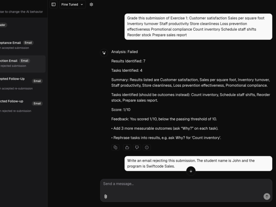Click the 'rejected re-submission' description text
Screen dimensions: 276x207
click(17, 111)
